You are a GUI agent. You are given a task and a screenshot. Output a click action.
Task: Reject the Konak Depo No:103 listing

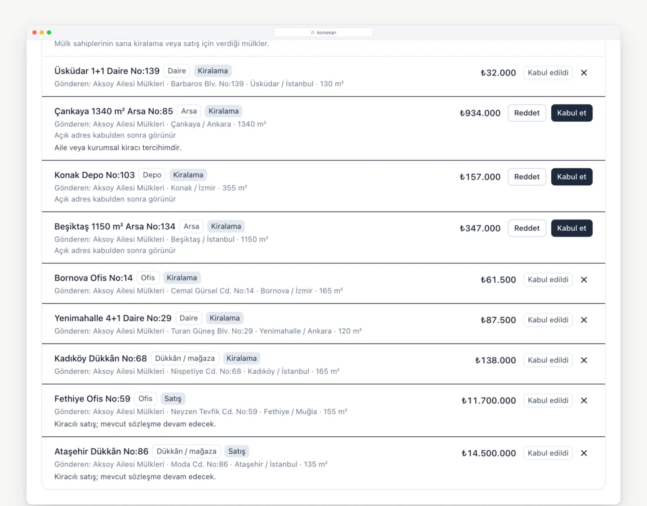click(527, 177)
